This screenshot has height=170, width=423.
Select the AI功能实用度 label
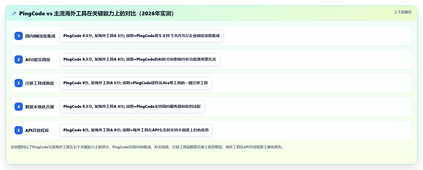[x=38, y=59]
